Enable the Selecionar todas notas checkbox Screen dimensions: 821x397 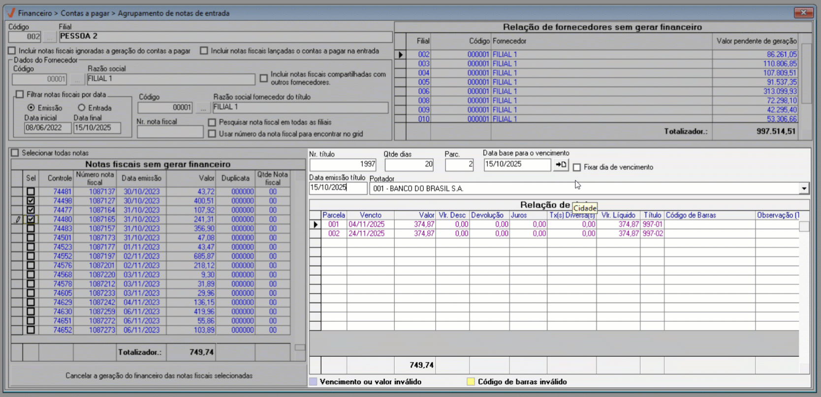[x=15, y=153]
